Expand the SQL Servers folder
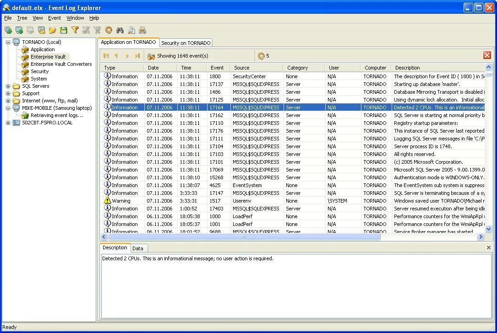497x333 pixels. click(8, 86)
